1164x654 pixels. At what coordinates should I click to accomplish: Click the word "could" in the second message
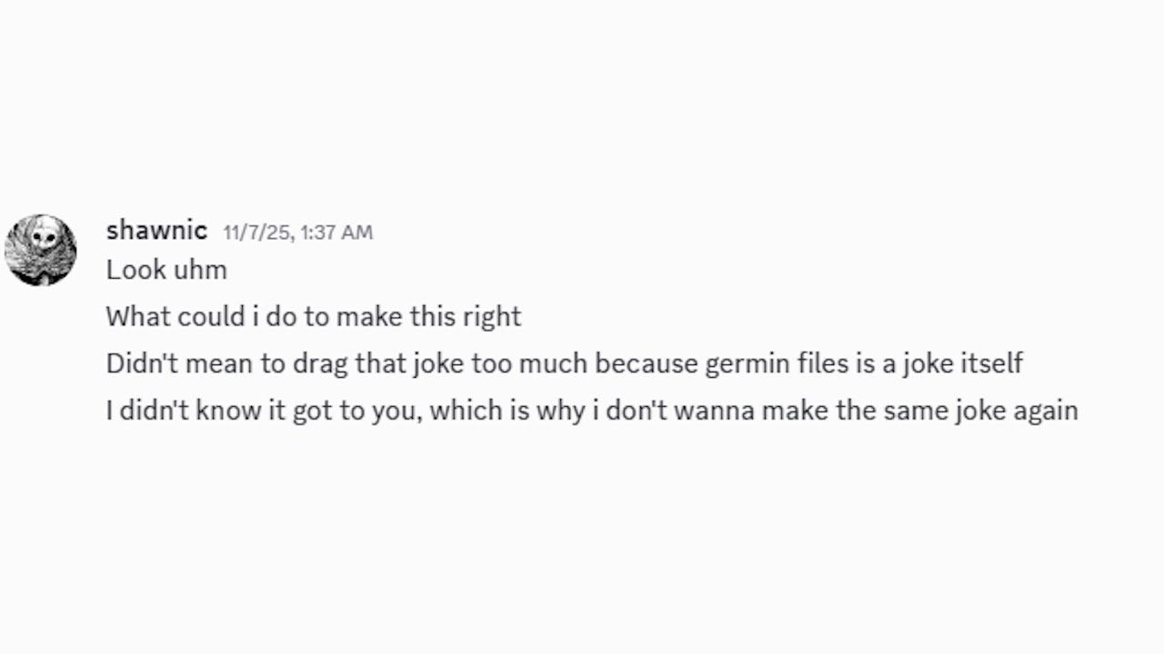tap(211, 316)
